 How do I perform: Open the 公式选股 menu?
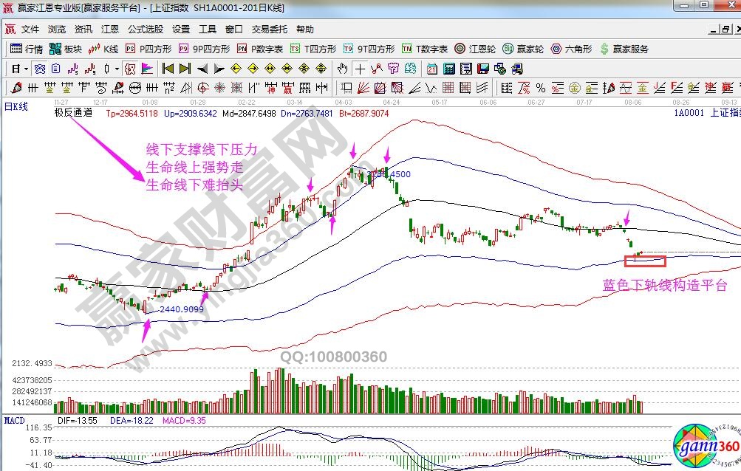click(x=146, y=30)
